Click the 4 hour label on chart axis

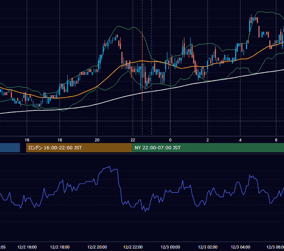point(240,140)
